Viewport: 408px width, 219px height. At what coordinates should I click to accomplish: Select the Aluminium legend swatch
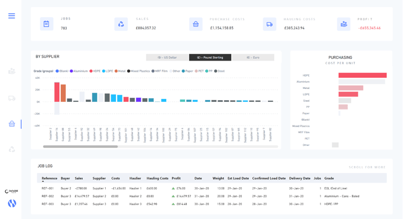point(72,71)
